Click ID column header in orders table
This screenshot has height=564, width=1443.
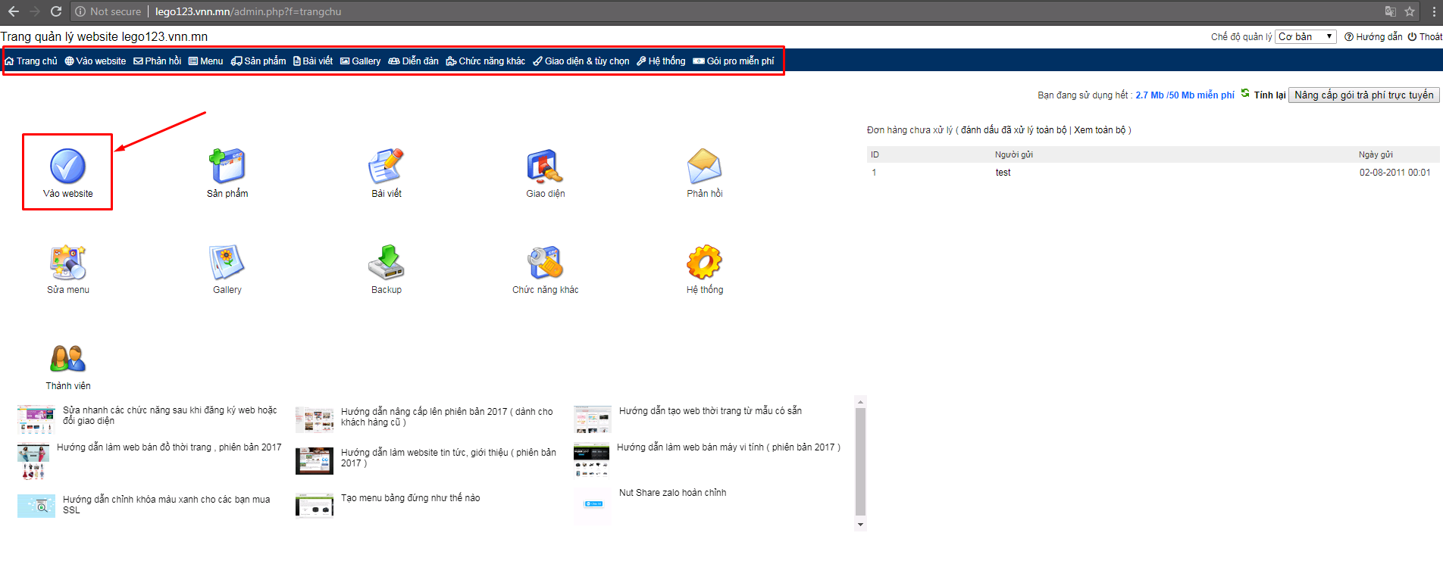click(x=875, y=154)
